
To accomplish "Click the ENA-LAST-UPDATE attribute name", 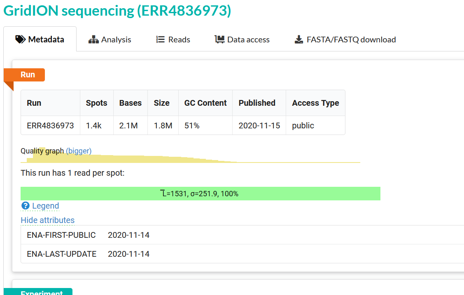I will coord(62,254).
